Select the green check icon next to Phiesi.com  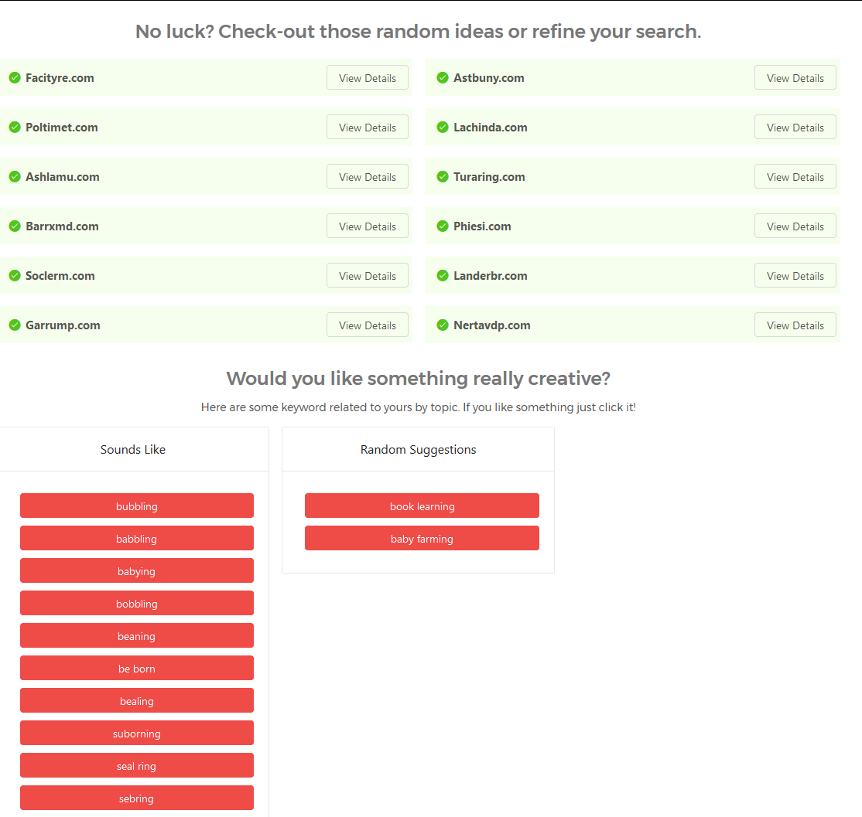point(442,226)
